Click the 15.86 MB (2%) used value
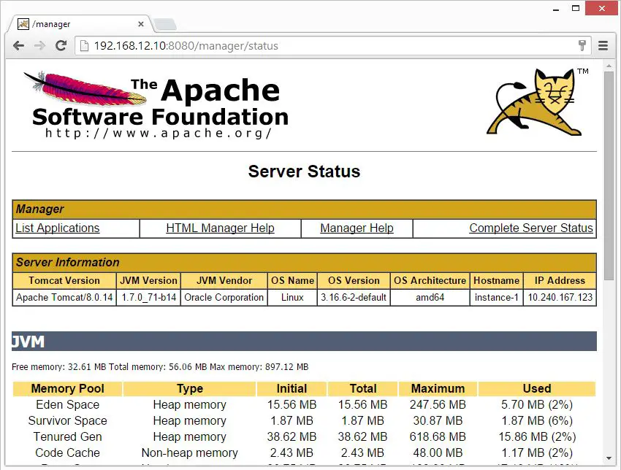The image size is (621, 470). (537, 436)
